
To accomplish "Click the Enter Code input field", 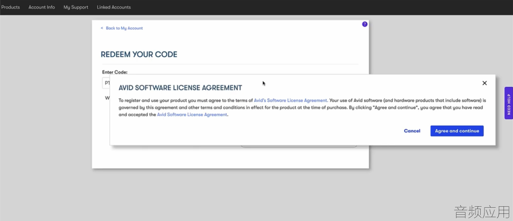I will click(106, 83).
